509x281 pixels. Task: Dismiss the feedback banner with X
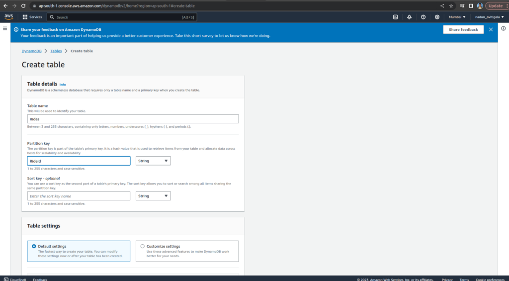[491, 29]
